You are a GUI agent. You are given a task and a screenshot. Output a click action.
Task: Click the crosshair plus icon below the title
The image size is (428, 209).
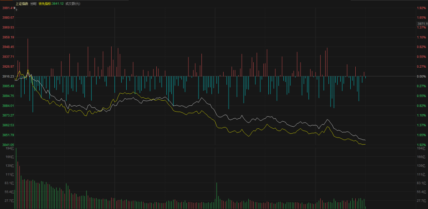tap(16, 8)
